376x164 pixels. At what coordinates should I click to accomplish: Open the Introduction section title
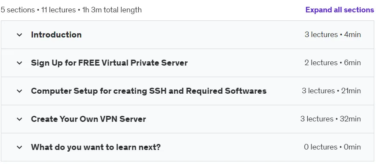click(x=56, y=35)
